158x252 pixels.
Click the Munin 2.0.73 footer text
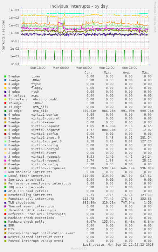tap(79, 248)
